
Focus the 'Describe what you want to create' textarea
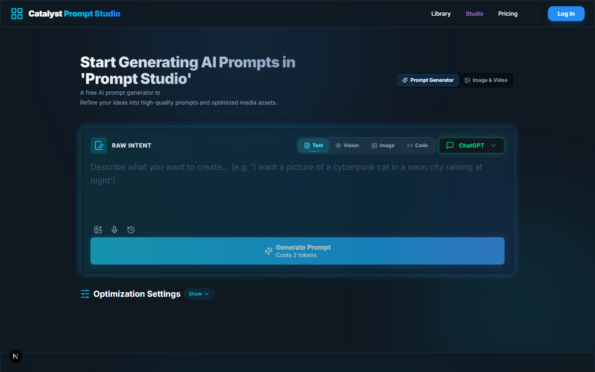click(297, 191)
